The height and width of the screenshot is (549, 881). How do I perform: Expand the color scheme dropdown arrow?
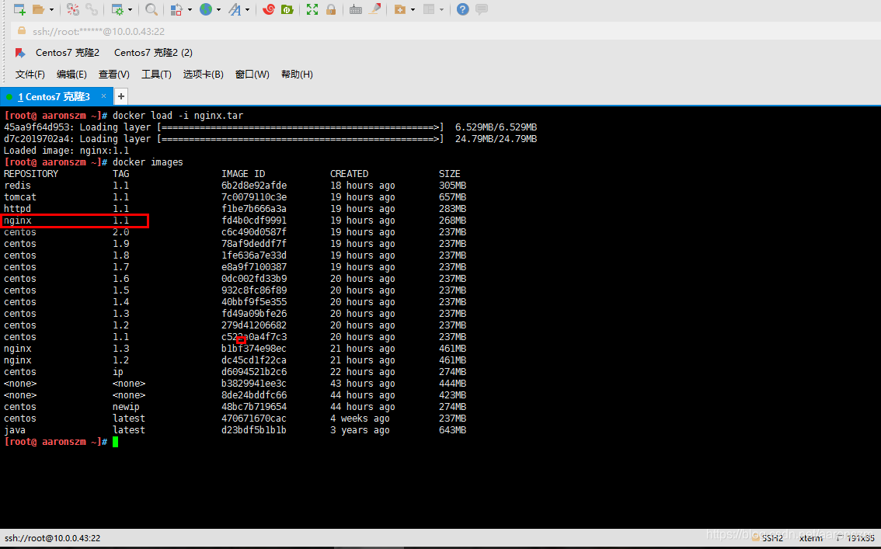click(190, 9)
